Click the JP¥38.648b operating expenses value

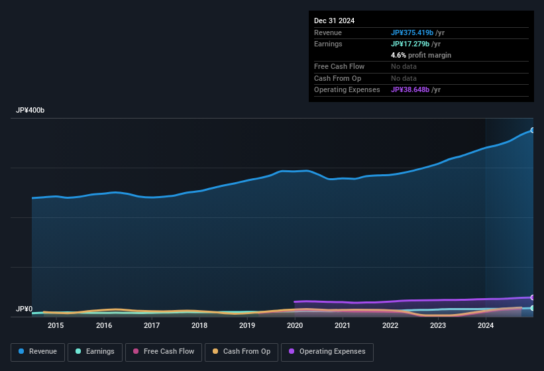pyautogui.click(x=410, y=90)
